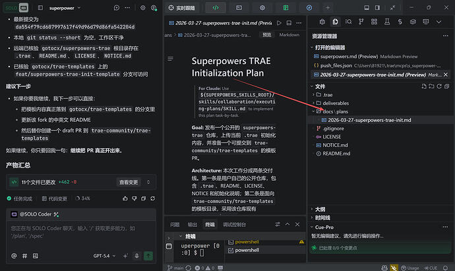Collapse the 文件 section

pyautogui.click(x=318, y=86)
